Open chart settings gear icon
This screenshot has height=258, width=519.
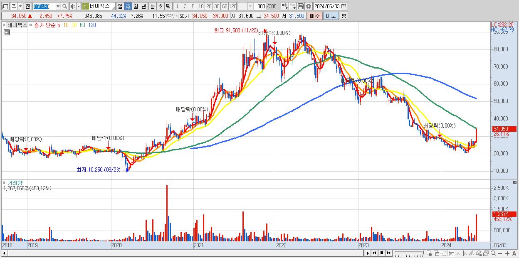(x=308, y=6)
